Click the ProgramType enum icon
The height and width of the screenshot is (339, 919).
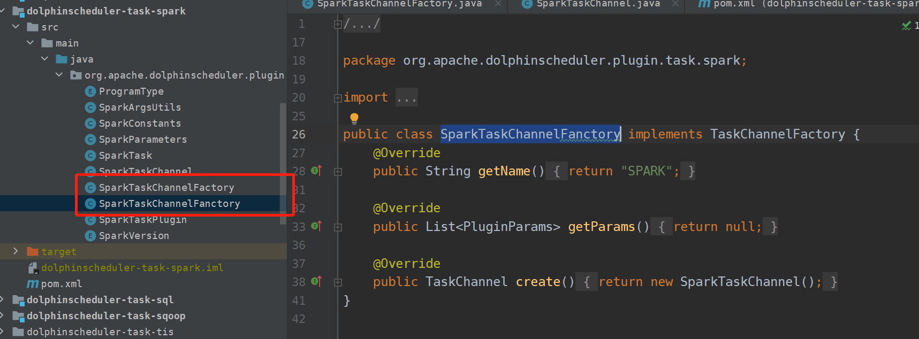pyautogui.click(x=90, y=91)
